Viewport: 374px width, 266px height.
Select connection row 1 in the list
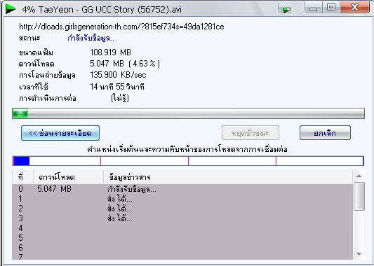coord(182,199)
